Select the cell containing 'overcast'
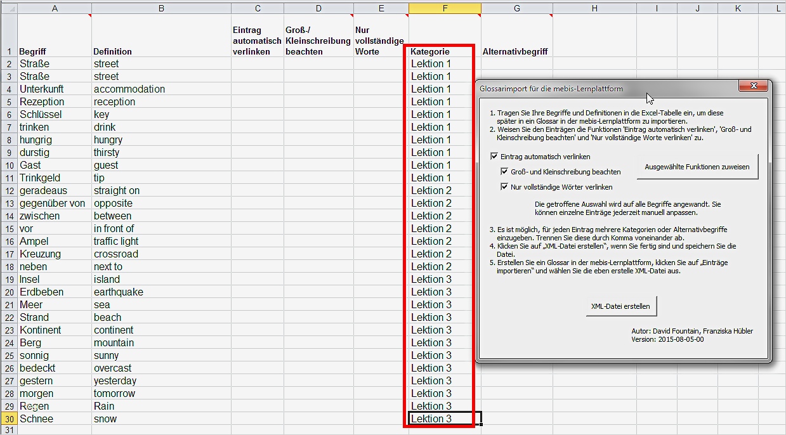The width and height of the screenshot is (786, 435). tap(162, 368)
